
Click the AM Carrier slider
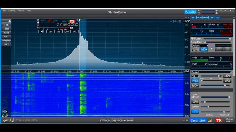tap(215, 97)
